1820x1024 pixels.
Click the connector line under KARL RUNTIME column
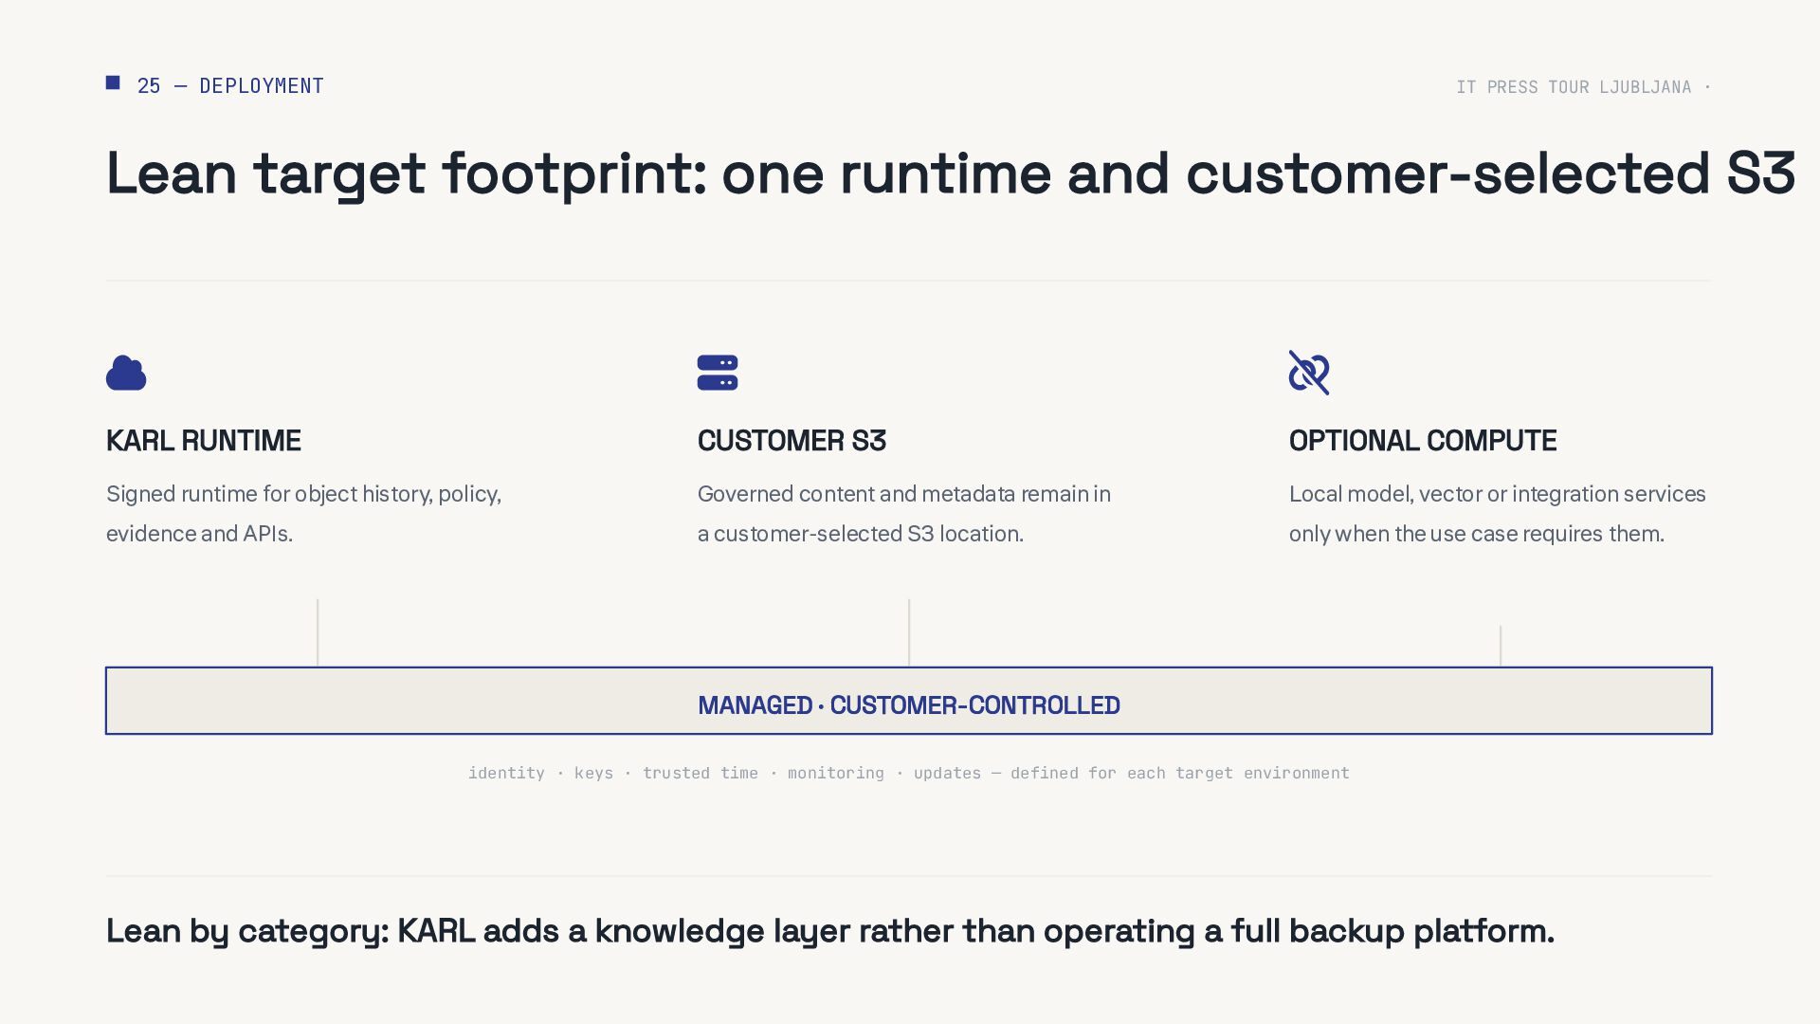(x=318, y=632)
